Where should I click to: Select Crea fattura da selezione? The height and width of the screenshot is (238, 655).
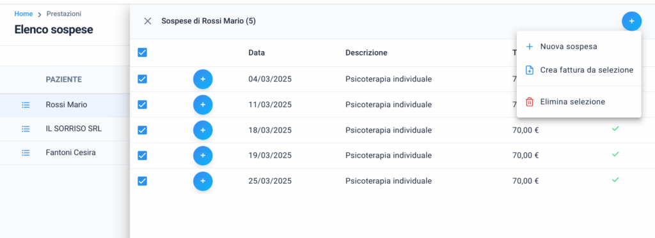(x=579, y=70)
